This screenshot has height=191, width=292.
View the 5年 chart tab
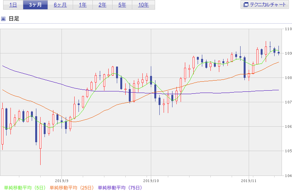point(122,5)
